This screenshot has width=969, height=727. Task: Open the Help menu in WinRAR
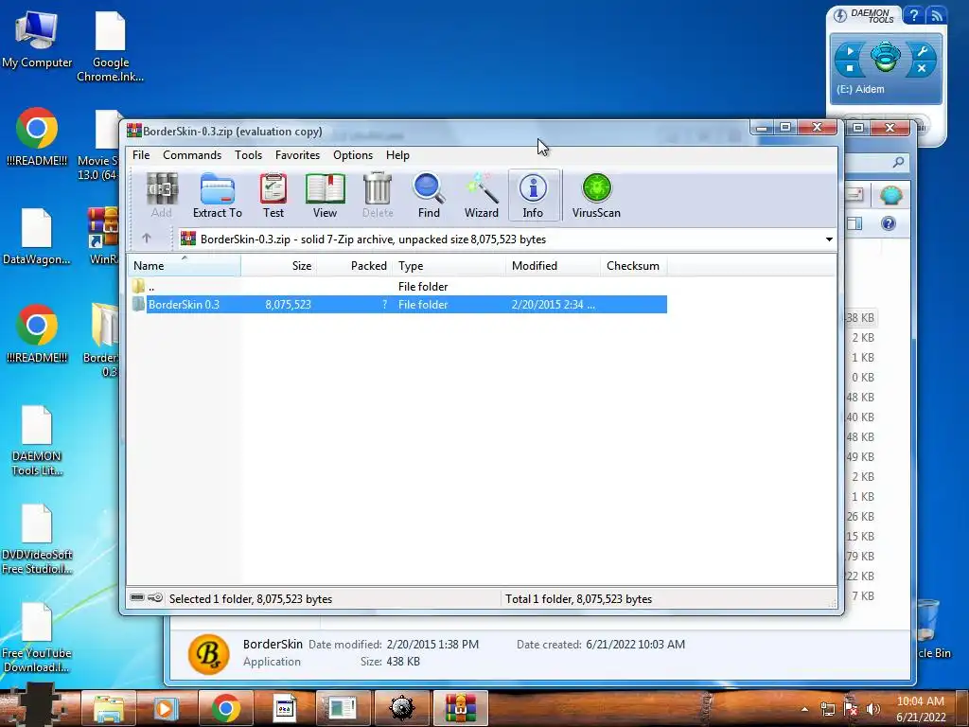(397, 155)
